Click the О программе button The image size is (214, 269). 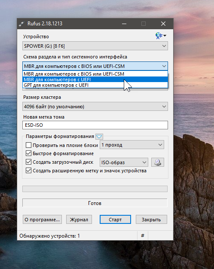pyautogui.click(x=42, y=220)
